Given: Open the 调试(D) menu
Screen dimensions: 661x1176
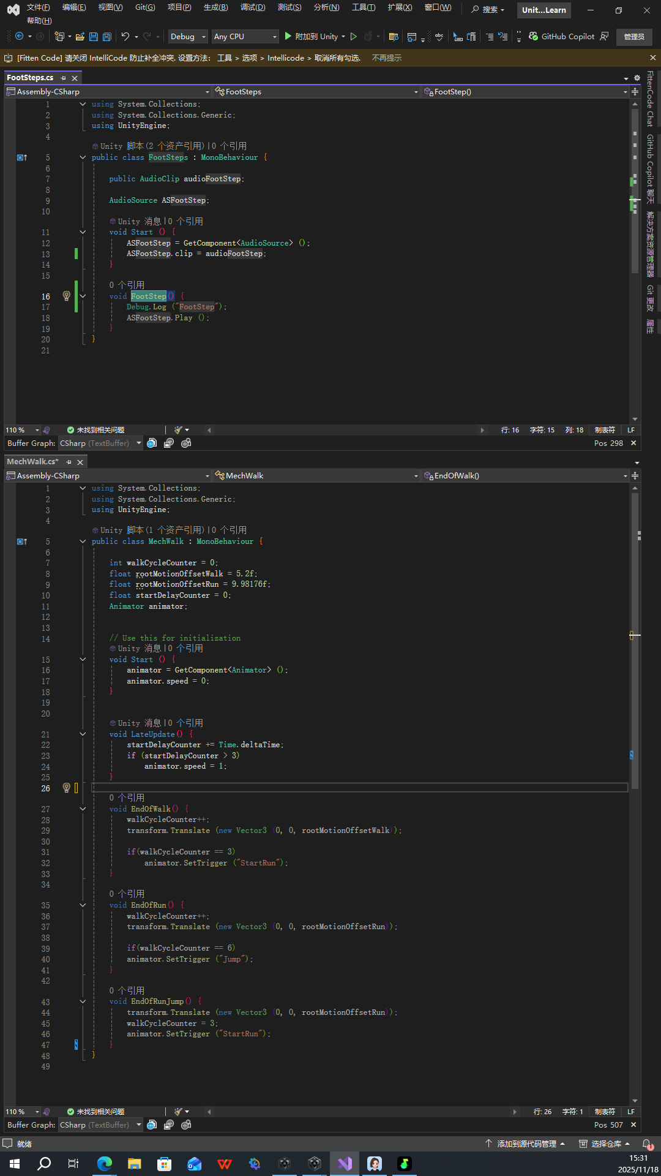Looking at the screenshot, I should pyautogui.click(x=253, y=7).
